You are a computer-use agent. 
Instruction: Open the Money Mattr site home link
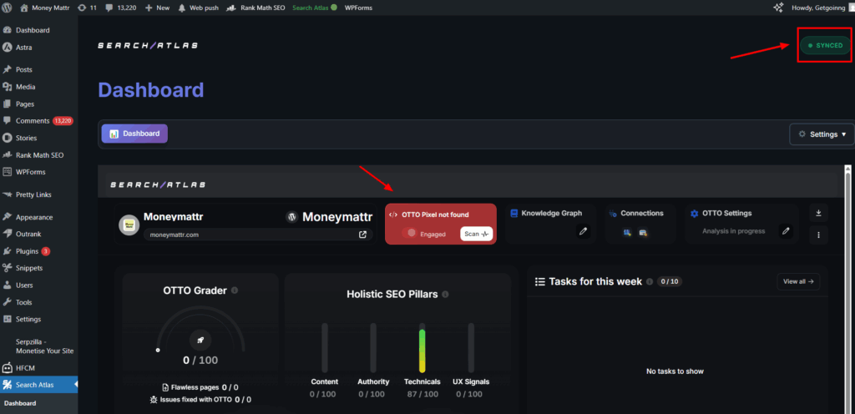[45, 8]
